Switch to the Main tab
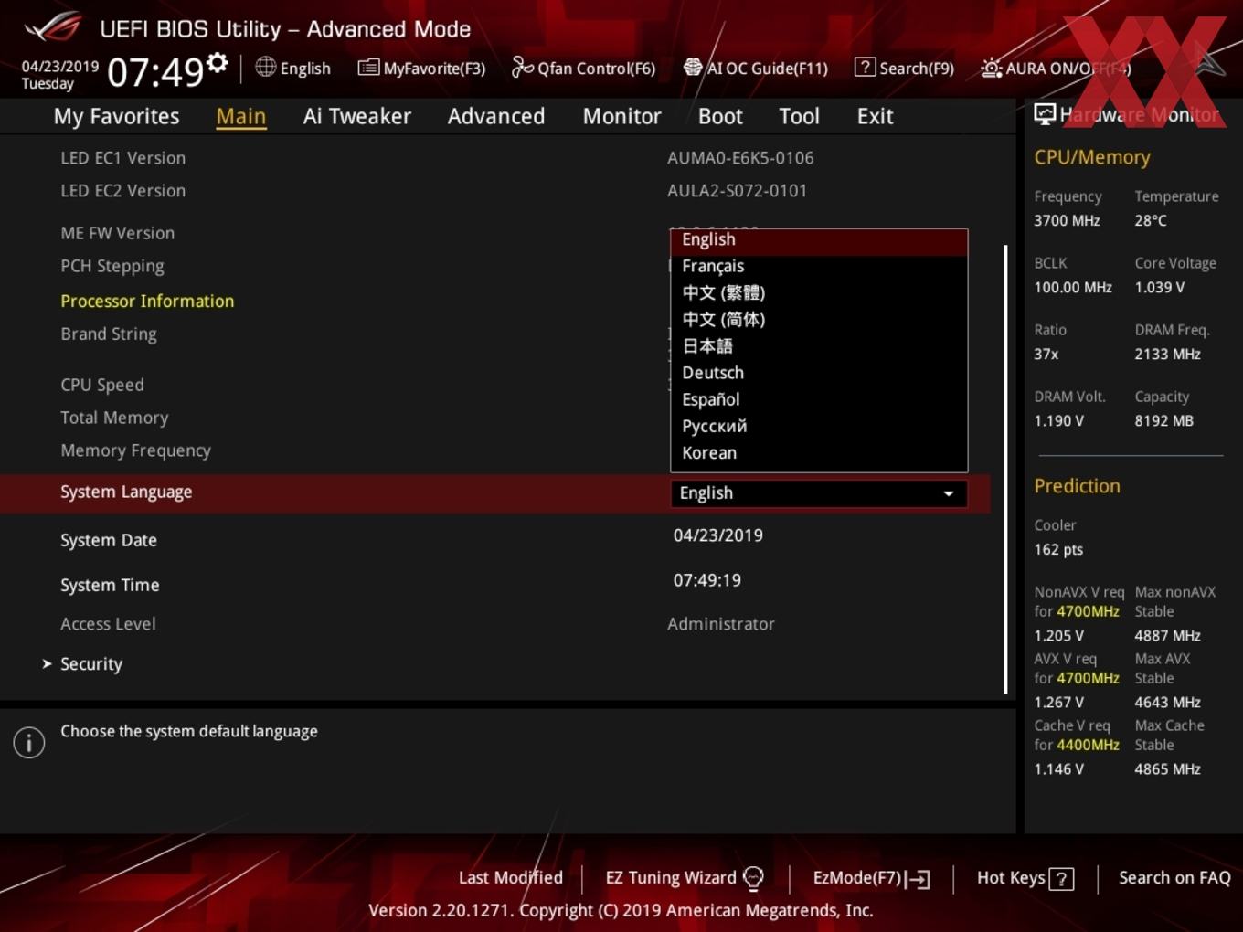 (241, 116)
